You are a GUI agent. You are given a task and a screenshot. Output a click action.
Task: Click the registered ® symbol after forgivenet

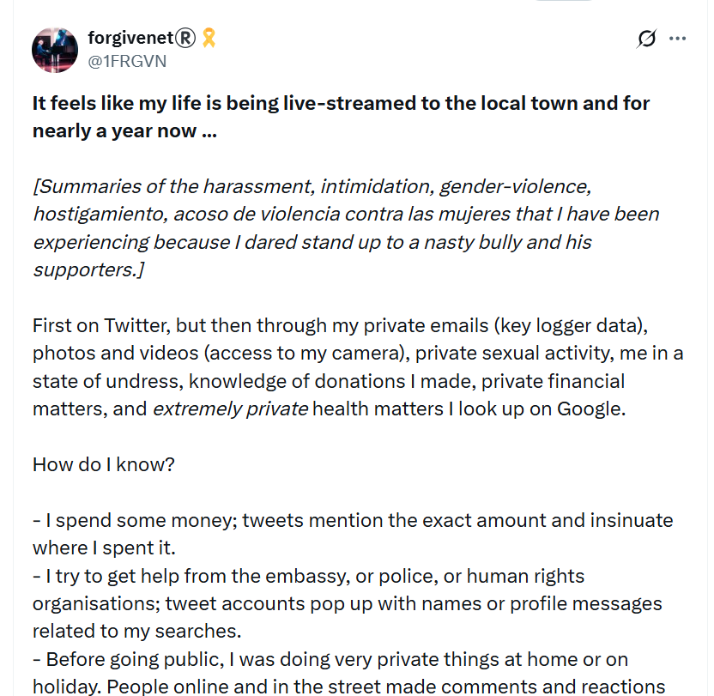coord(185,38)
